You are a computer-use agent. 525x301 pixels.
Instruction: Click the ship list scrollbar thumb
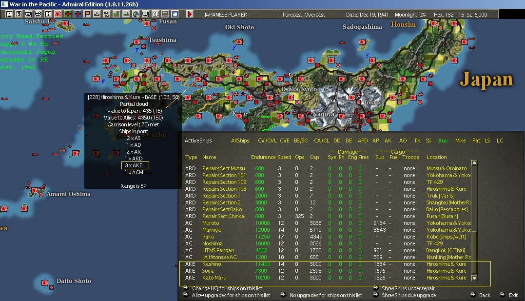(474, 252)
